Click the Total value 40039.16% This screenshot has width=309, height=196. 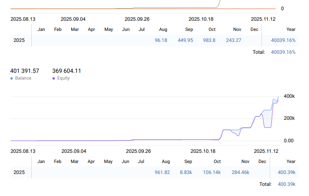(x=283, y=52)
